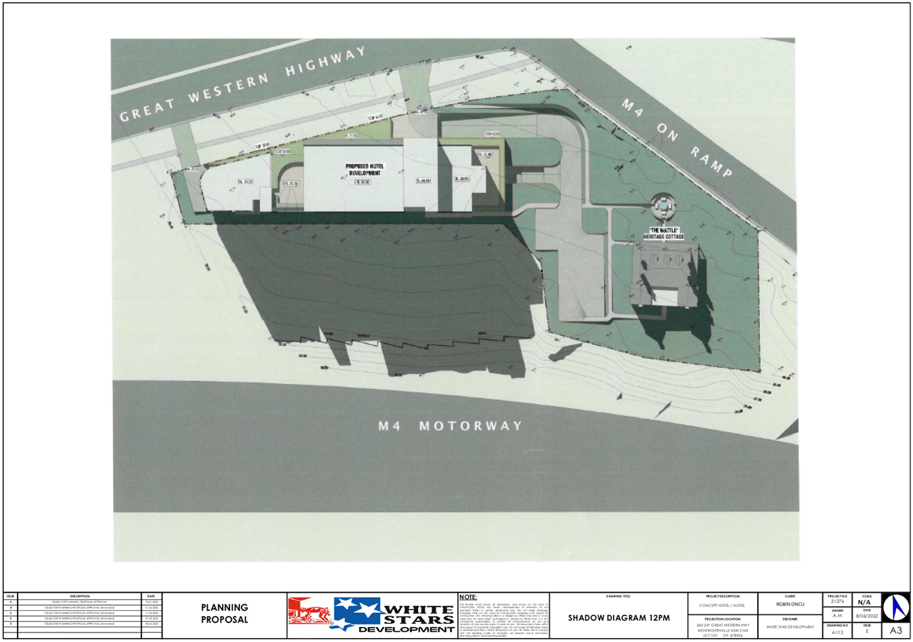Click the north arrow compass icon
The image size is (913, 642).
click(x=896, y=608)
